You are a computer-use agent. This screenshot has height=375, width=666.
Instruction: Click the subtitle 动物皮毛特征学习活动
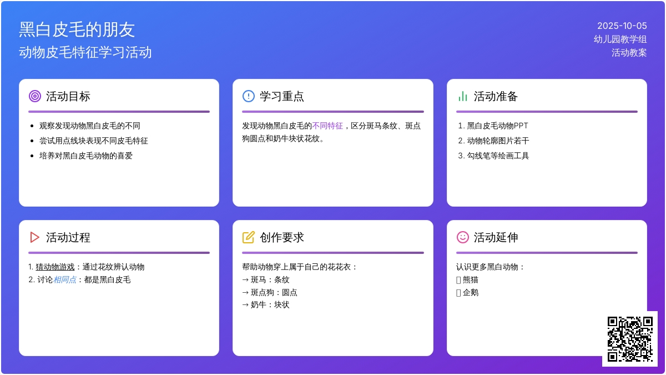[85, 52]
